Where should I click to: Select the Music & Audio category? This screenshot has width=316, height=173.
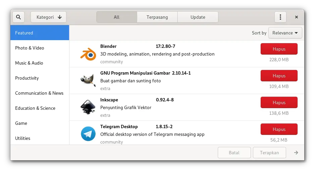40,63
